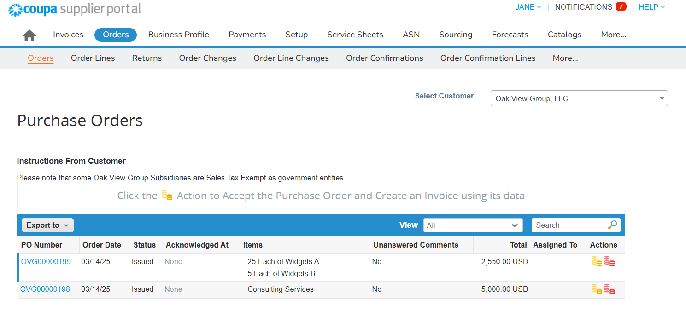
Task: Click the 'Consulting Services' item text
Action: [281, 289]
